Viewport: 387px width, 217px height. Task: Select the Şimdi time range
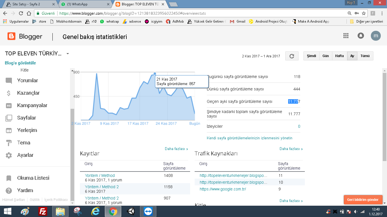(311, 56)
